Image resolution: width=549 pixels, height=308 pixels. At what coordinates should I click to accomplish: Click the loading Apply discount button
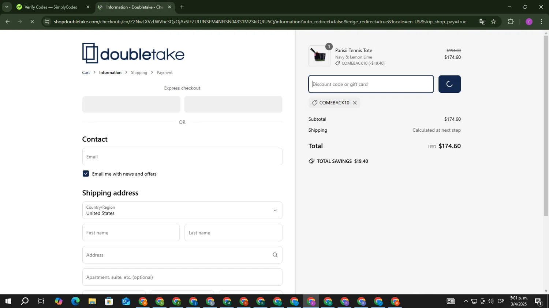coord(449,84)
